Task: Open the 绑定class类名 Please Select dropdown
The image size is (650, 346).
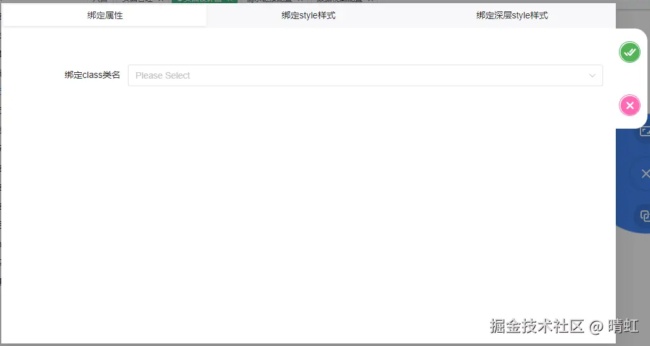Action: (x=365, y=75)
